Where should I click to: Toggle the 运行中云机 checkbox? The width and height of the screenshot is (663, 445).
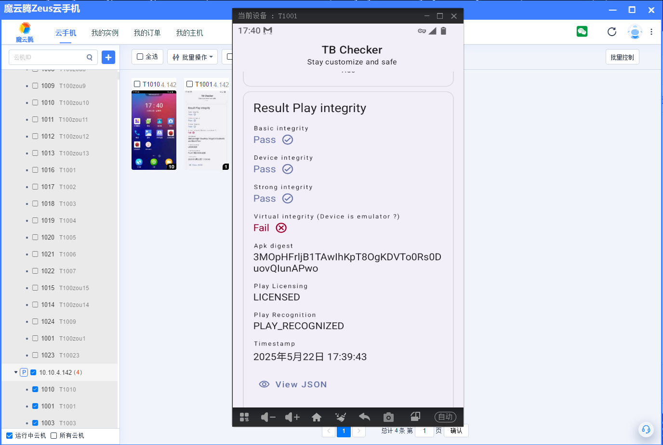click(10, 435)
